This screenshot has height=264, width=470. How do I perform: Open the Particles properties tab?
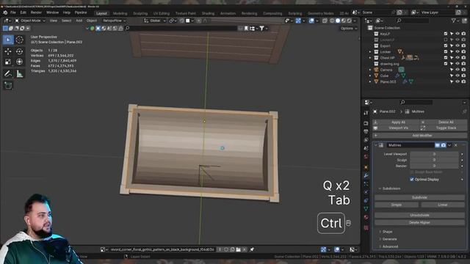point(366,184)
